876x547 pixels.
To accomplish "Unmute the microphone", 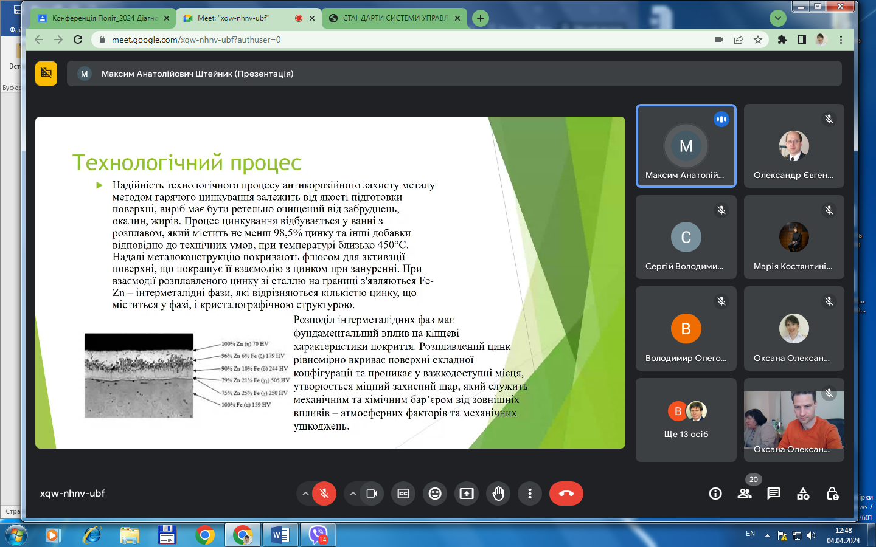I will point(324,494).
